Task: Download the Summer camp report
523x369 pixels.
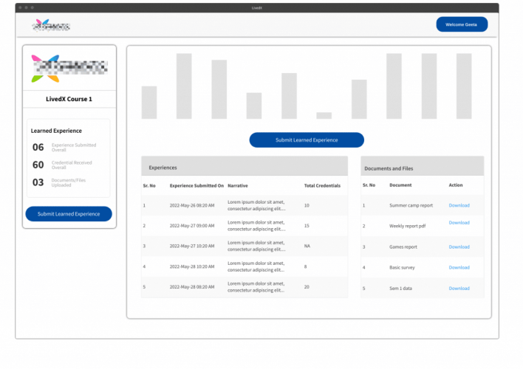Action: pos(459,205)
